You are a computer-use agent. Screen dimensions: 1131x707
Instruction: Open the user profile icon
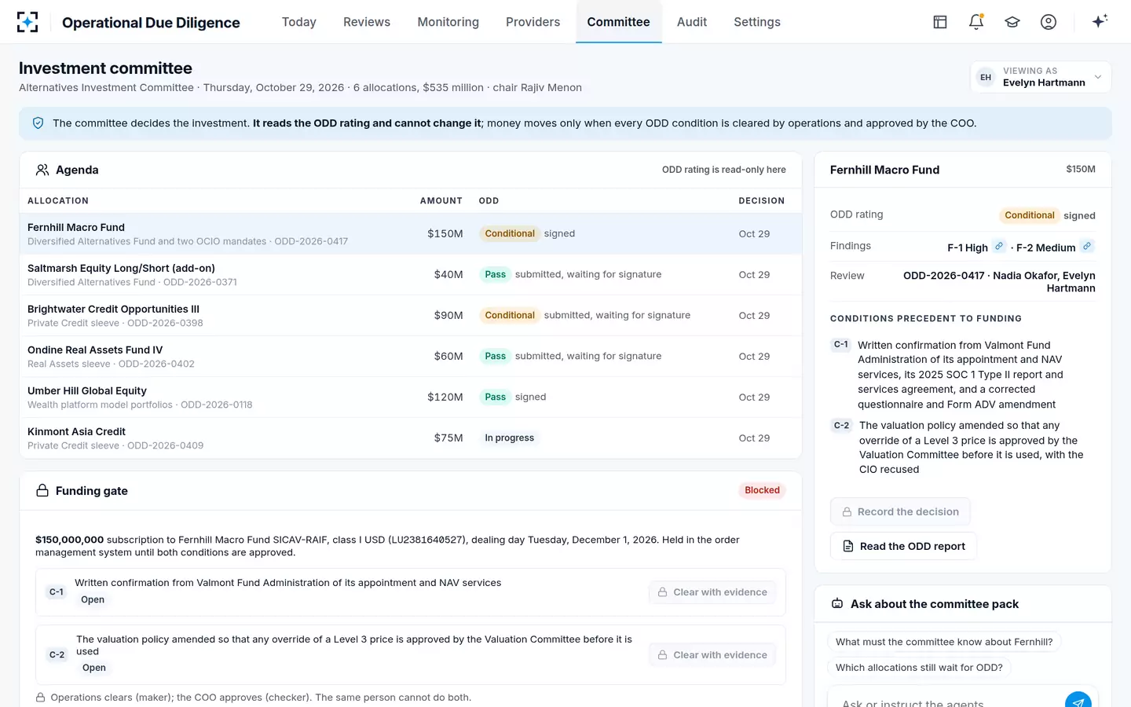click(1049, 22)
